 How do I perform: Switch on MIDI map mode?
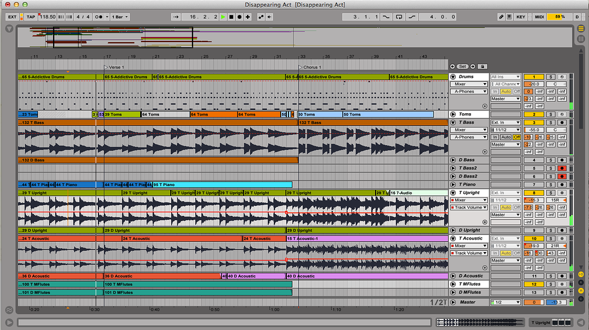(539, 17)
